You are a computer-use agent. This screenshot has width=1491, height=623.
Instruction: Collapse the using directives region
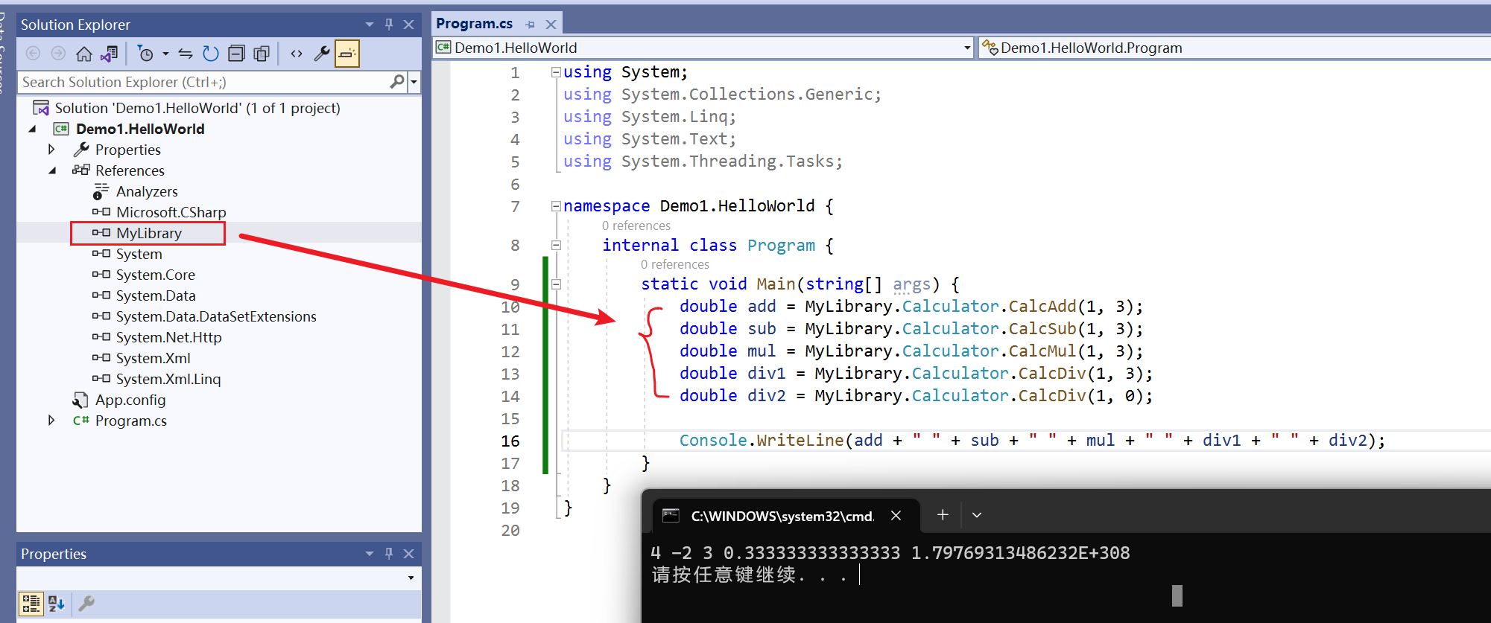(x=556, y=72)
